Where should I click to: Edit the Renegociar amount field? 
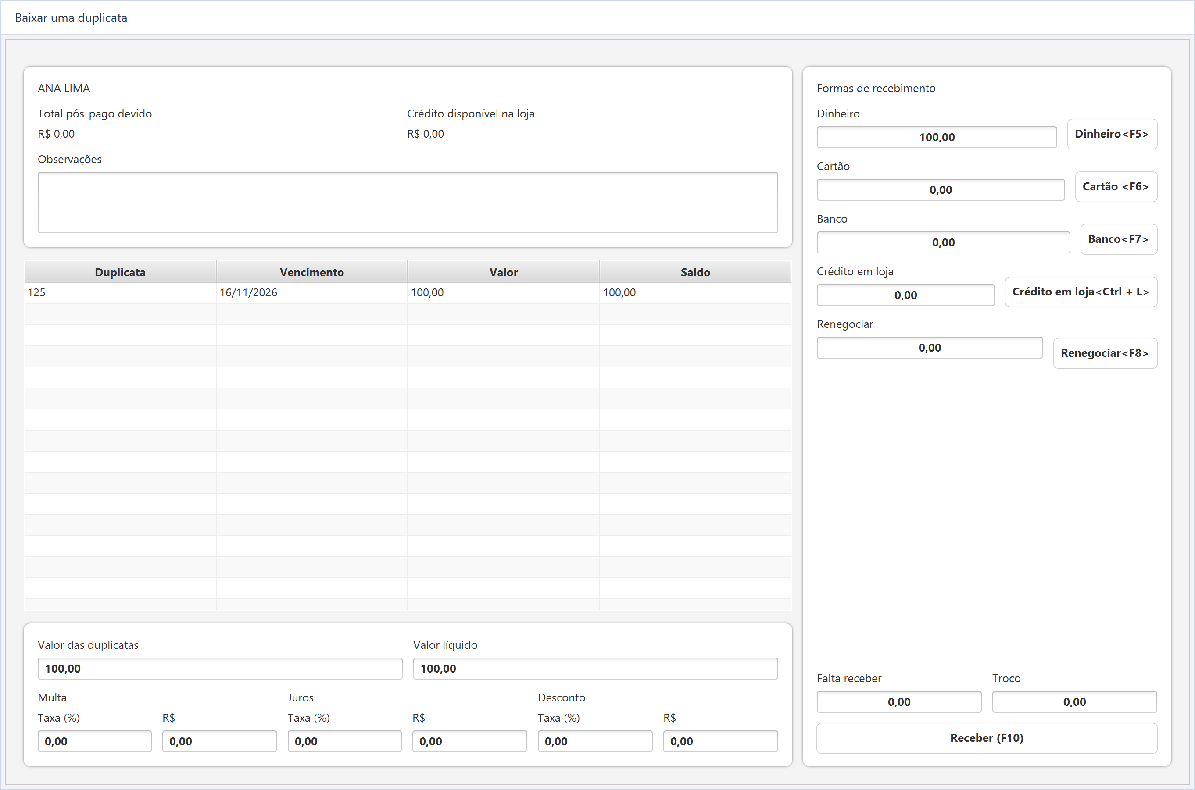[930, 348]
